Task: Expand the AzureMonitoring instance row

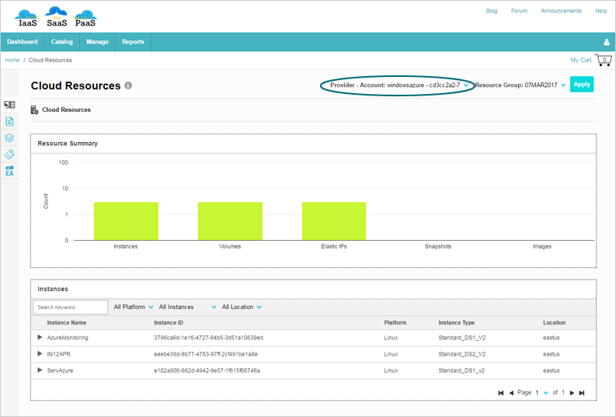Action: [40, 337]
